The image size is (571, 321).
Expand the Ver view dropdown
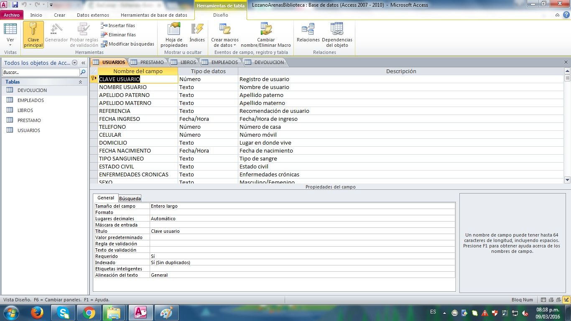tap(10, 45)
